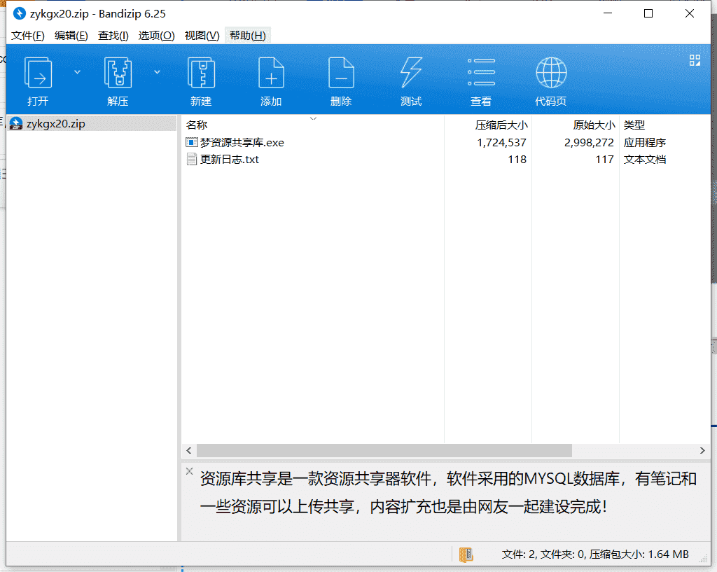The width and height of the screenshot is (717, 572).
Task: Select the zykgx20.zip tree item label
Action: point(56,124)
